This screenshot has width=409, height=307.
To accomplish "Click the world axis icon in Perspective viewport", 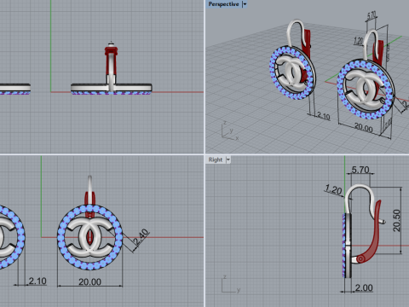I will pos(229,130).
